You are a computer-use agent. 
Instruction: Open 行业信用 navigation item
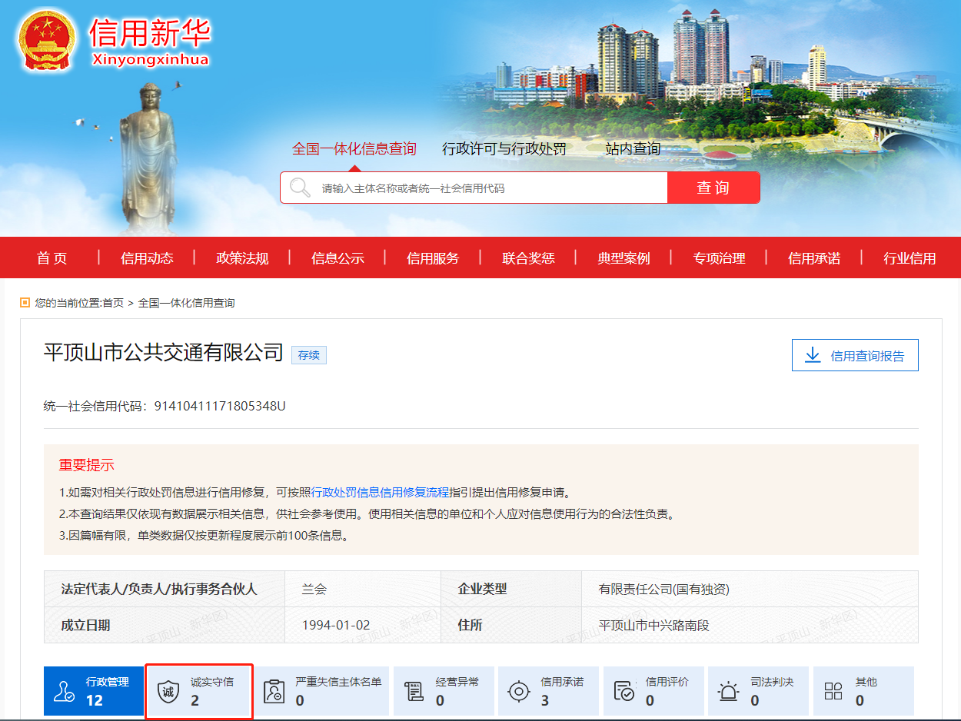(x=909, y=258)
